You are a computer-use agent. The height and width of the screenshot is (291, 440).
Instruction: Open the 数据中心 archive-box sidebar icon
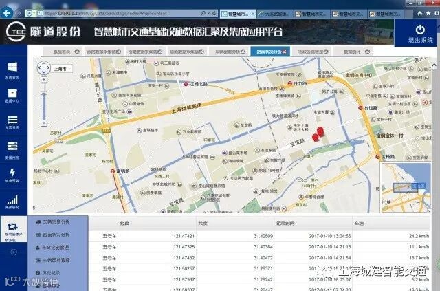(x=12, y=93)
